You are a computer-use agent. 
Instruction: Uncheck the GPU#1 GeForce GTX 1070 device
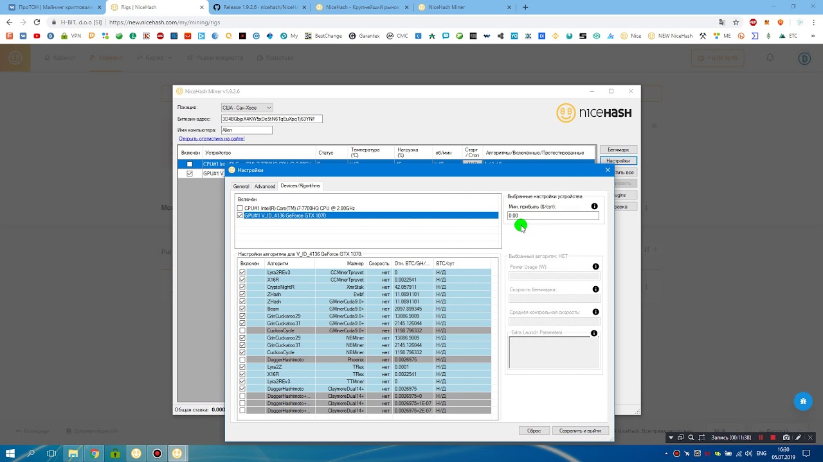click(240, 216)
